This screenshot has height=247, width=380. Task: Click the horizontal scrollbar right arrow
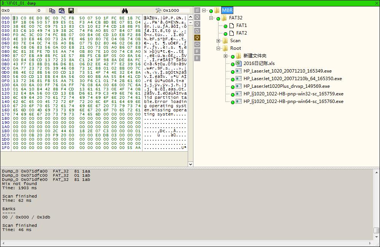pos(370,243)
